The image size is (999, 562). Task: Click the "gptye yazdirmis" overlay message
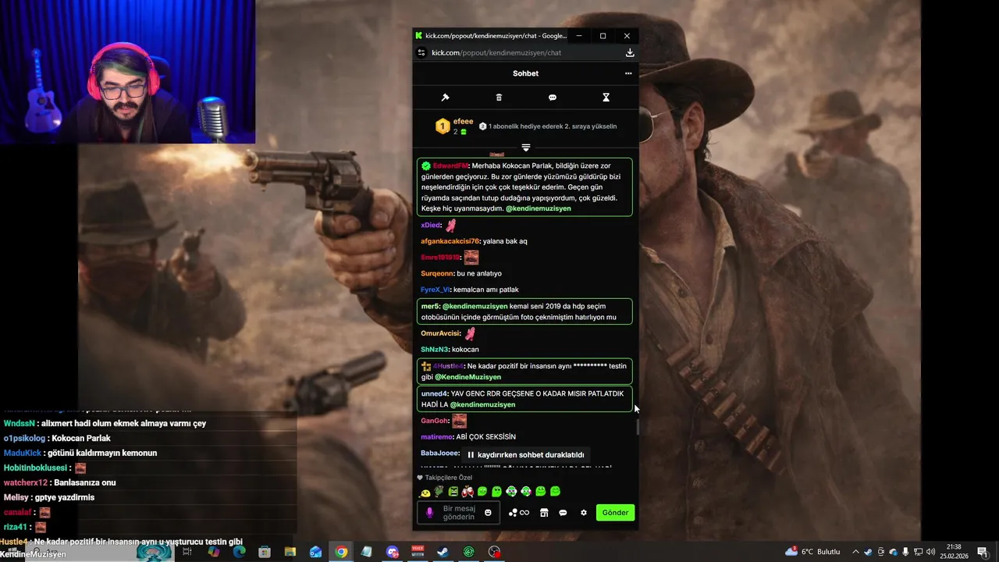click(x=65, y=497)
